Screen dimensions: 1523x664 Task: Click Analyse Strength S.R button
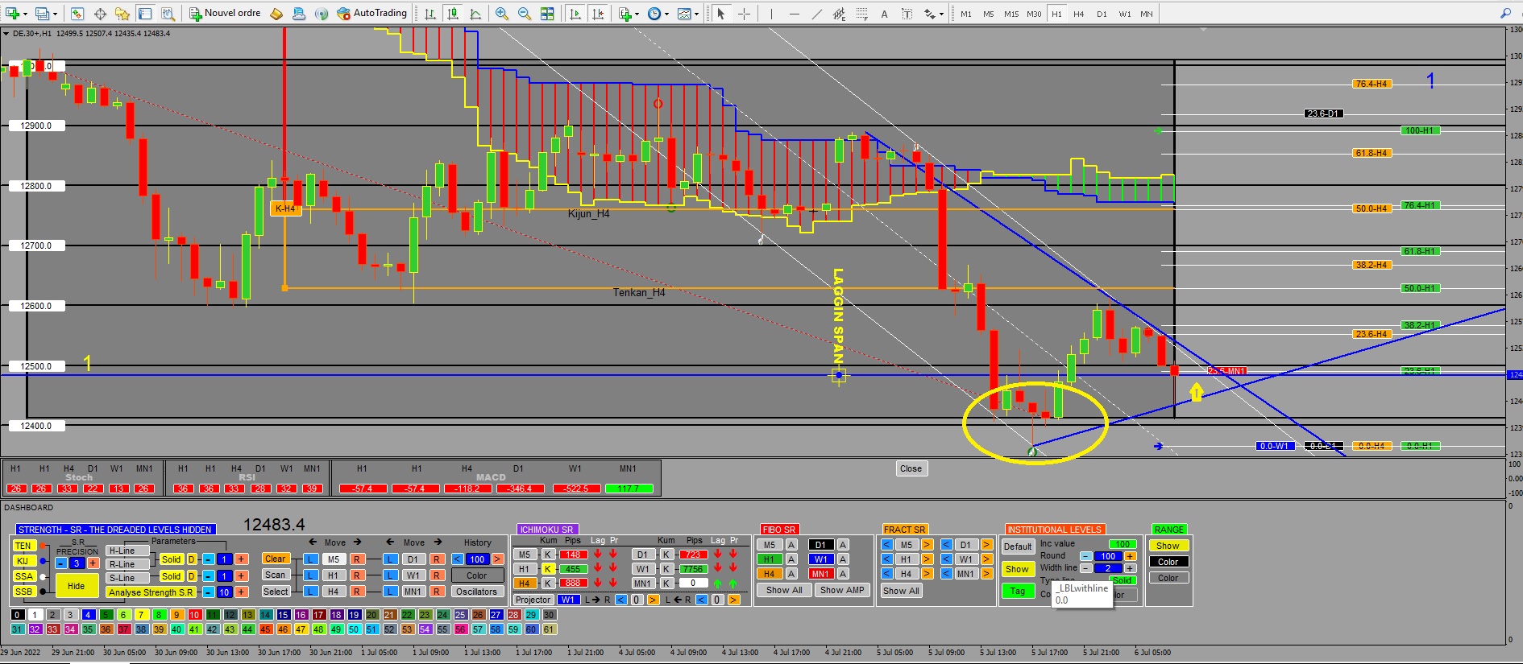pyautogui.click(x=151, y=592)
